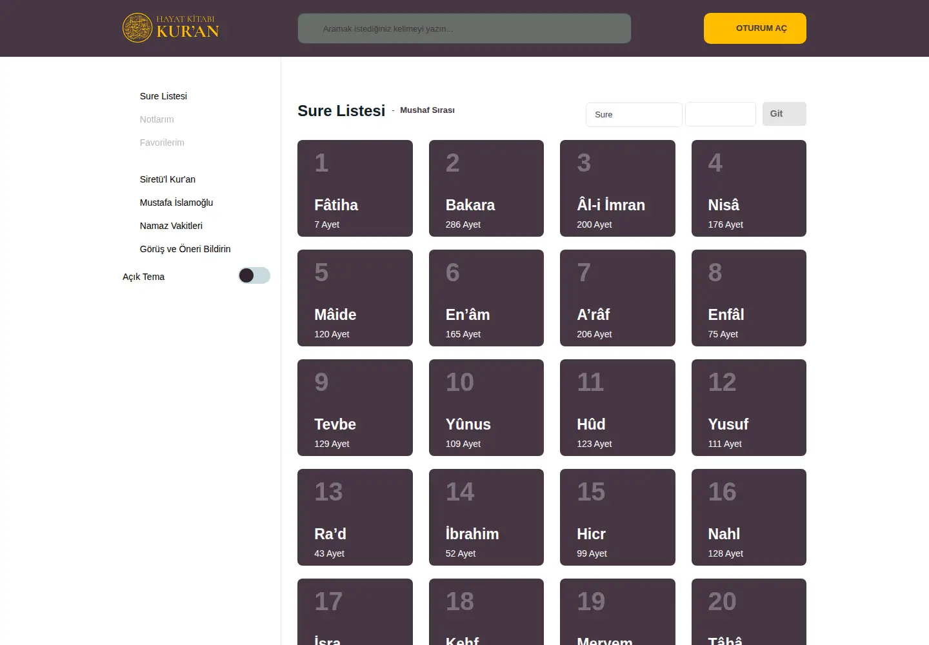The height and width of the screenshot is (645, 929).
Task: Open Bakara sure card
Action: click(486, 188)
